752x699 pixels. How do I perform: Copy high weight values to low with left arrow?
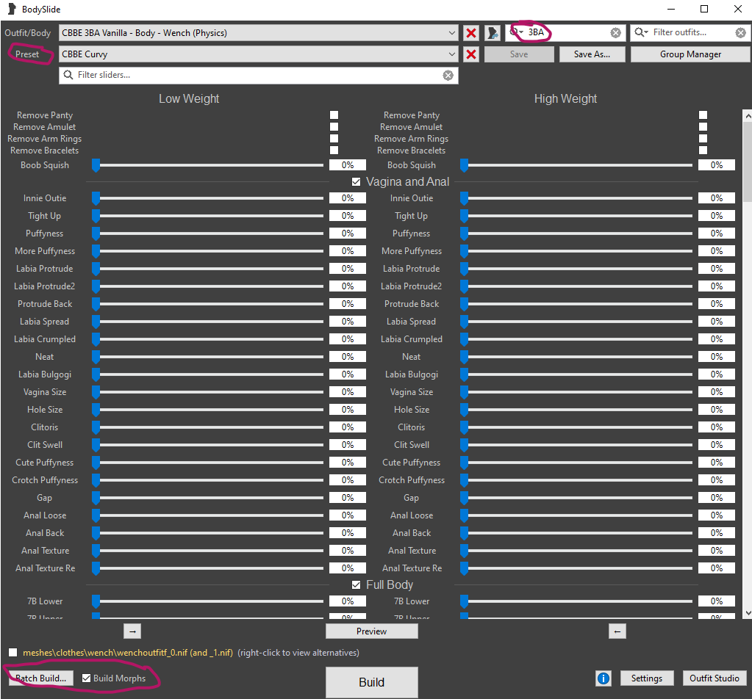pos(617,631)
